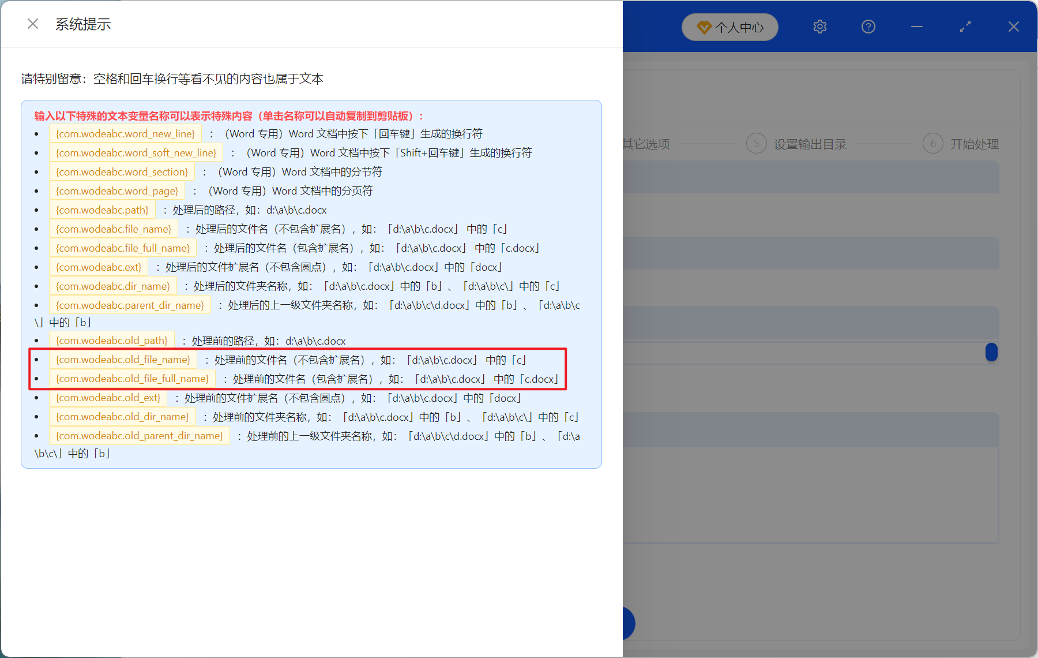This screenshot has width=1038, height=658.
Task: Close the 系统提示 dialog with its X
Action: click(32, 23)
